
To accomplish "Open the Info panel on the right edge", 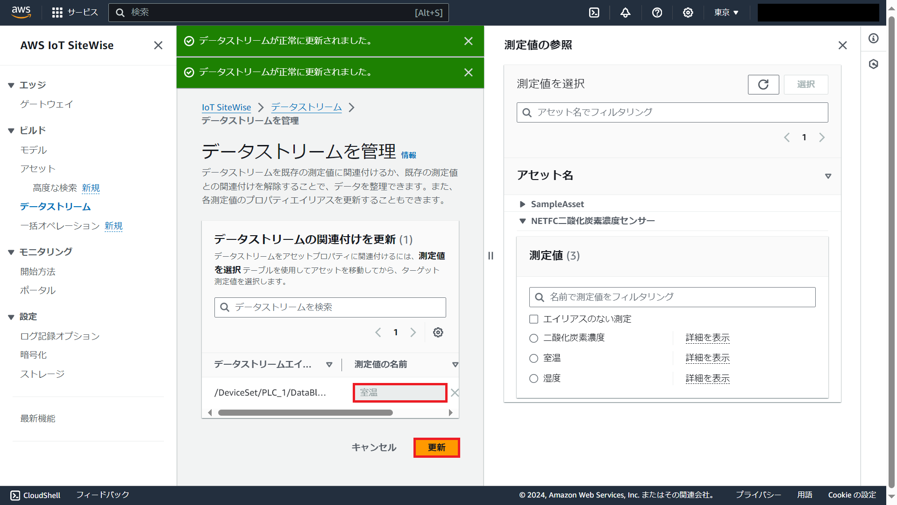I will (x=873, y=39).
